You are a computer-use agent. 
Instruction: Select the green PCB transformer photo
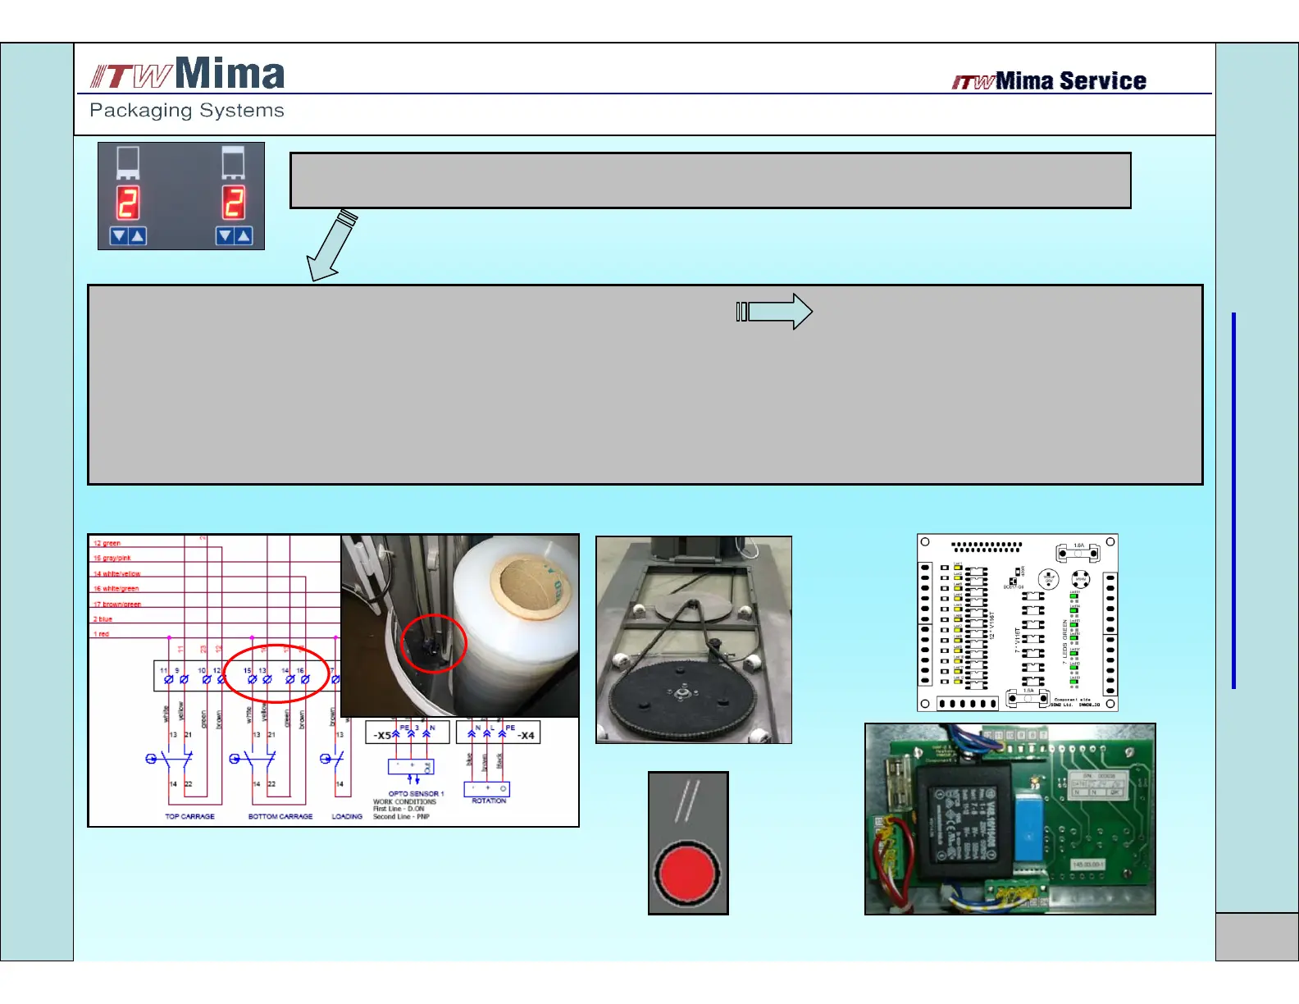[1010, 819]
